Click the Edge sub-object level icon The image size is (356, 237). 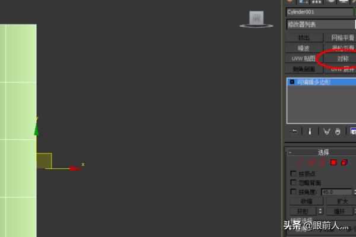311,162
